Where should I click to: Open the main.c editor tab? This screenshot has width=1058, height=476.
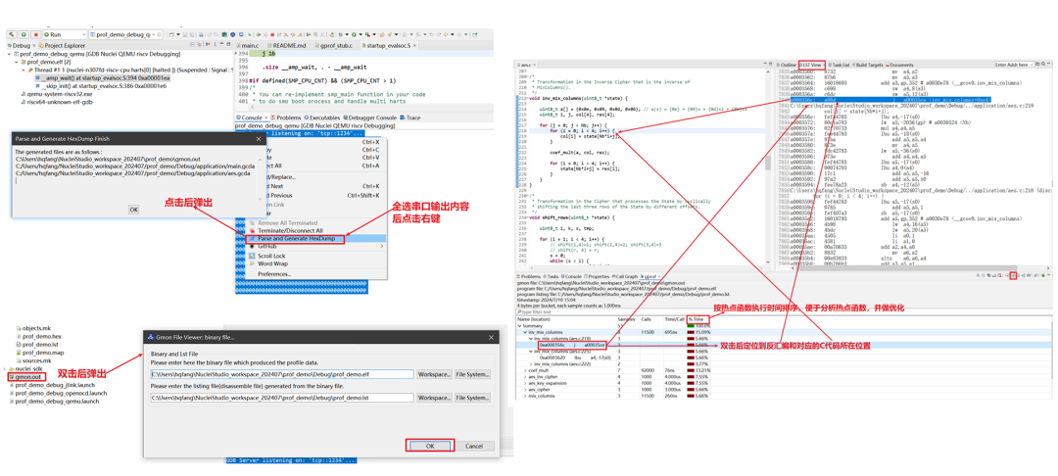[x=247, y=45]
